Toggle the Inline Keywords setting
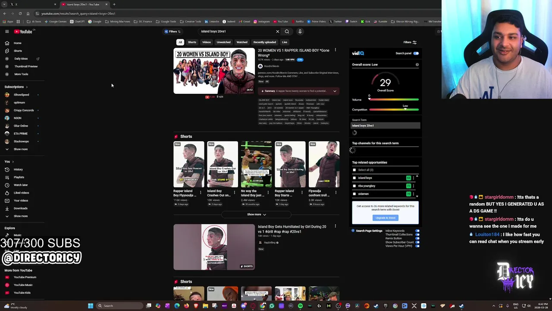 click(x=417, y=231)
